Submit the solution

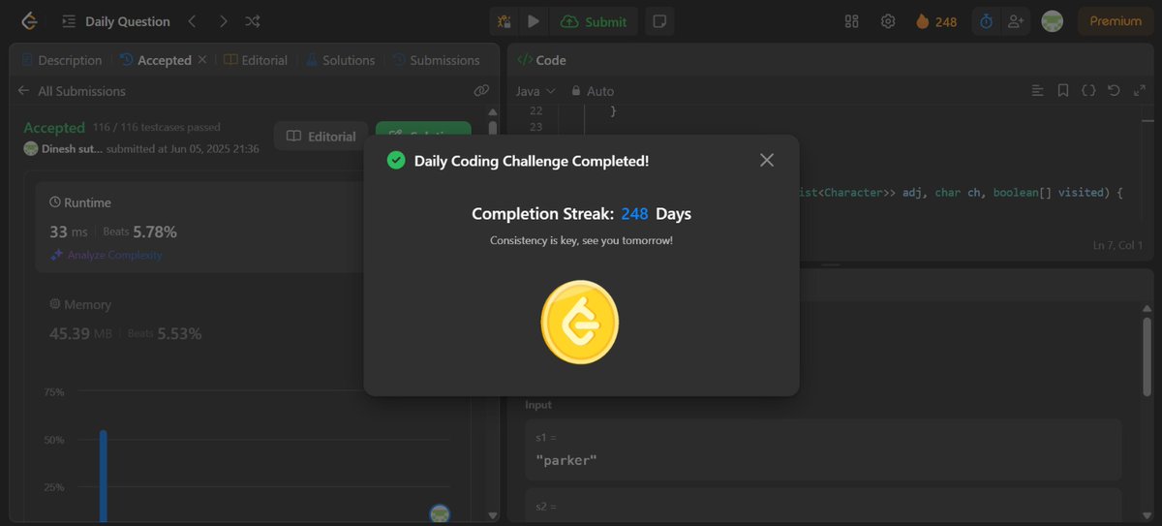[594, 21]
